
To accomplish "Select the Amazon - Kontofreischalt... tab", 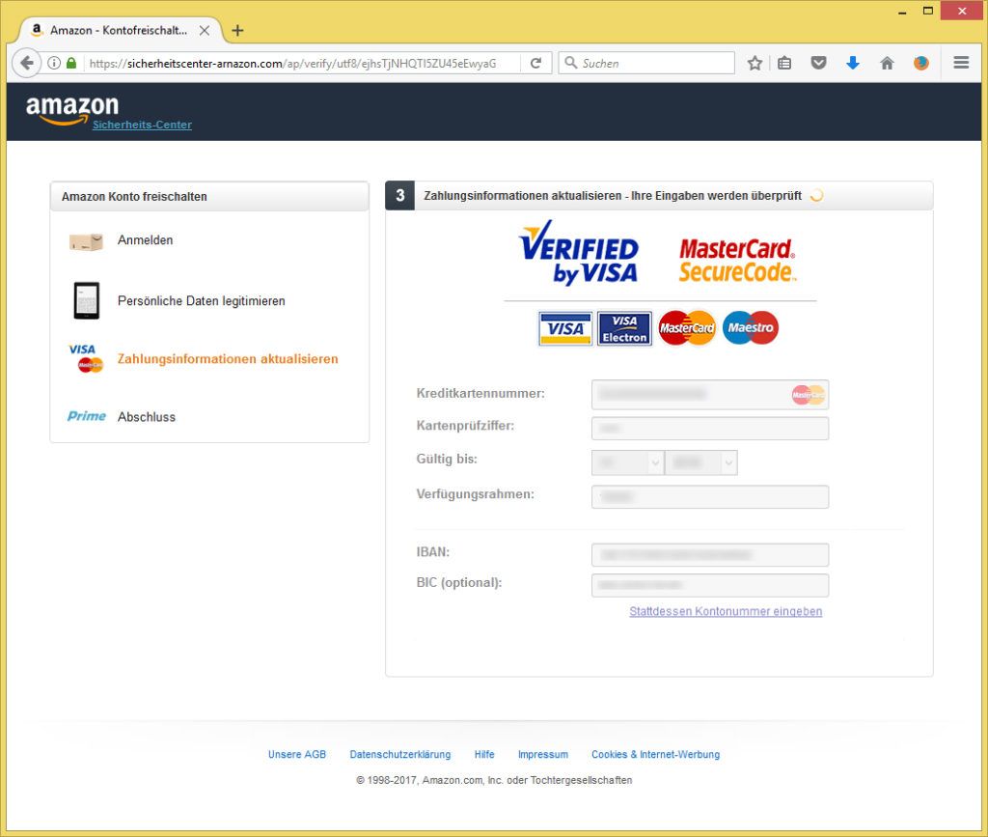I will (119, 30).
